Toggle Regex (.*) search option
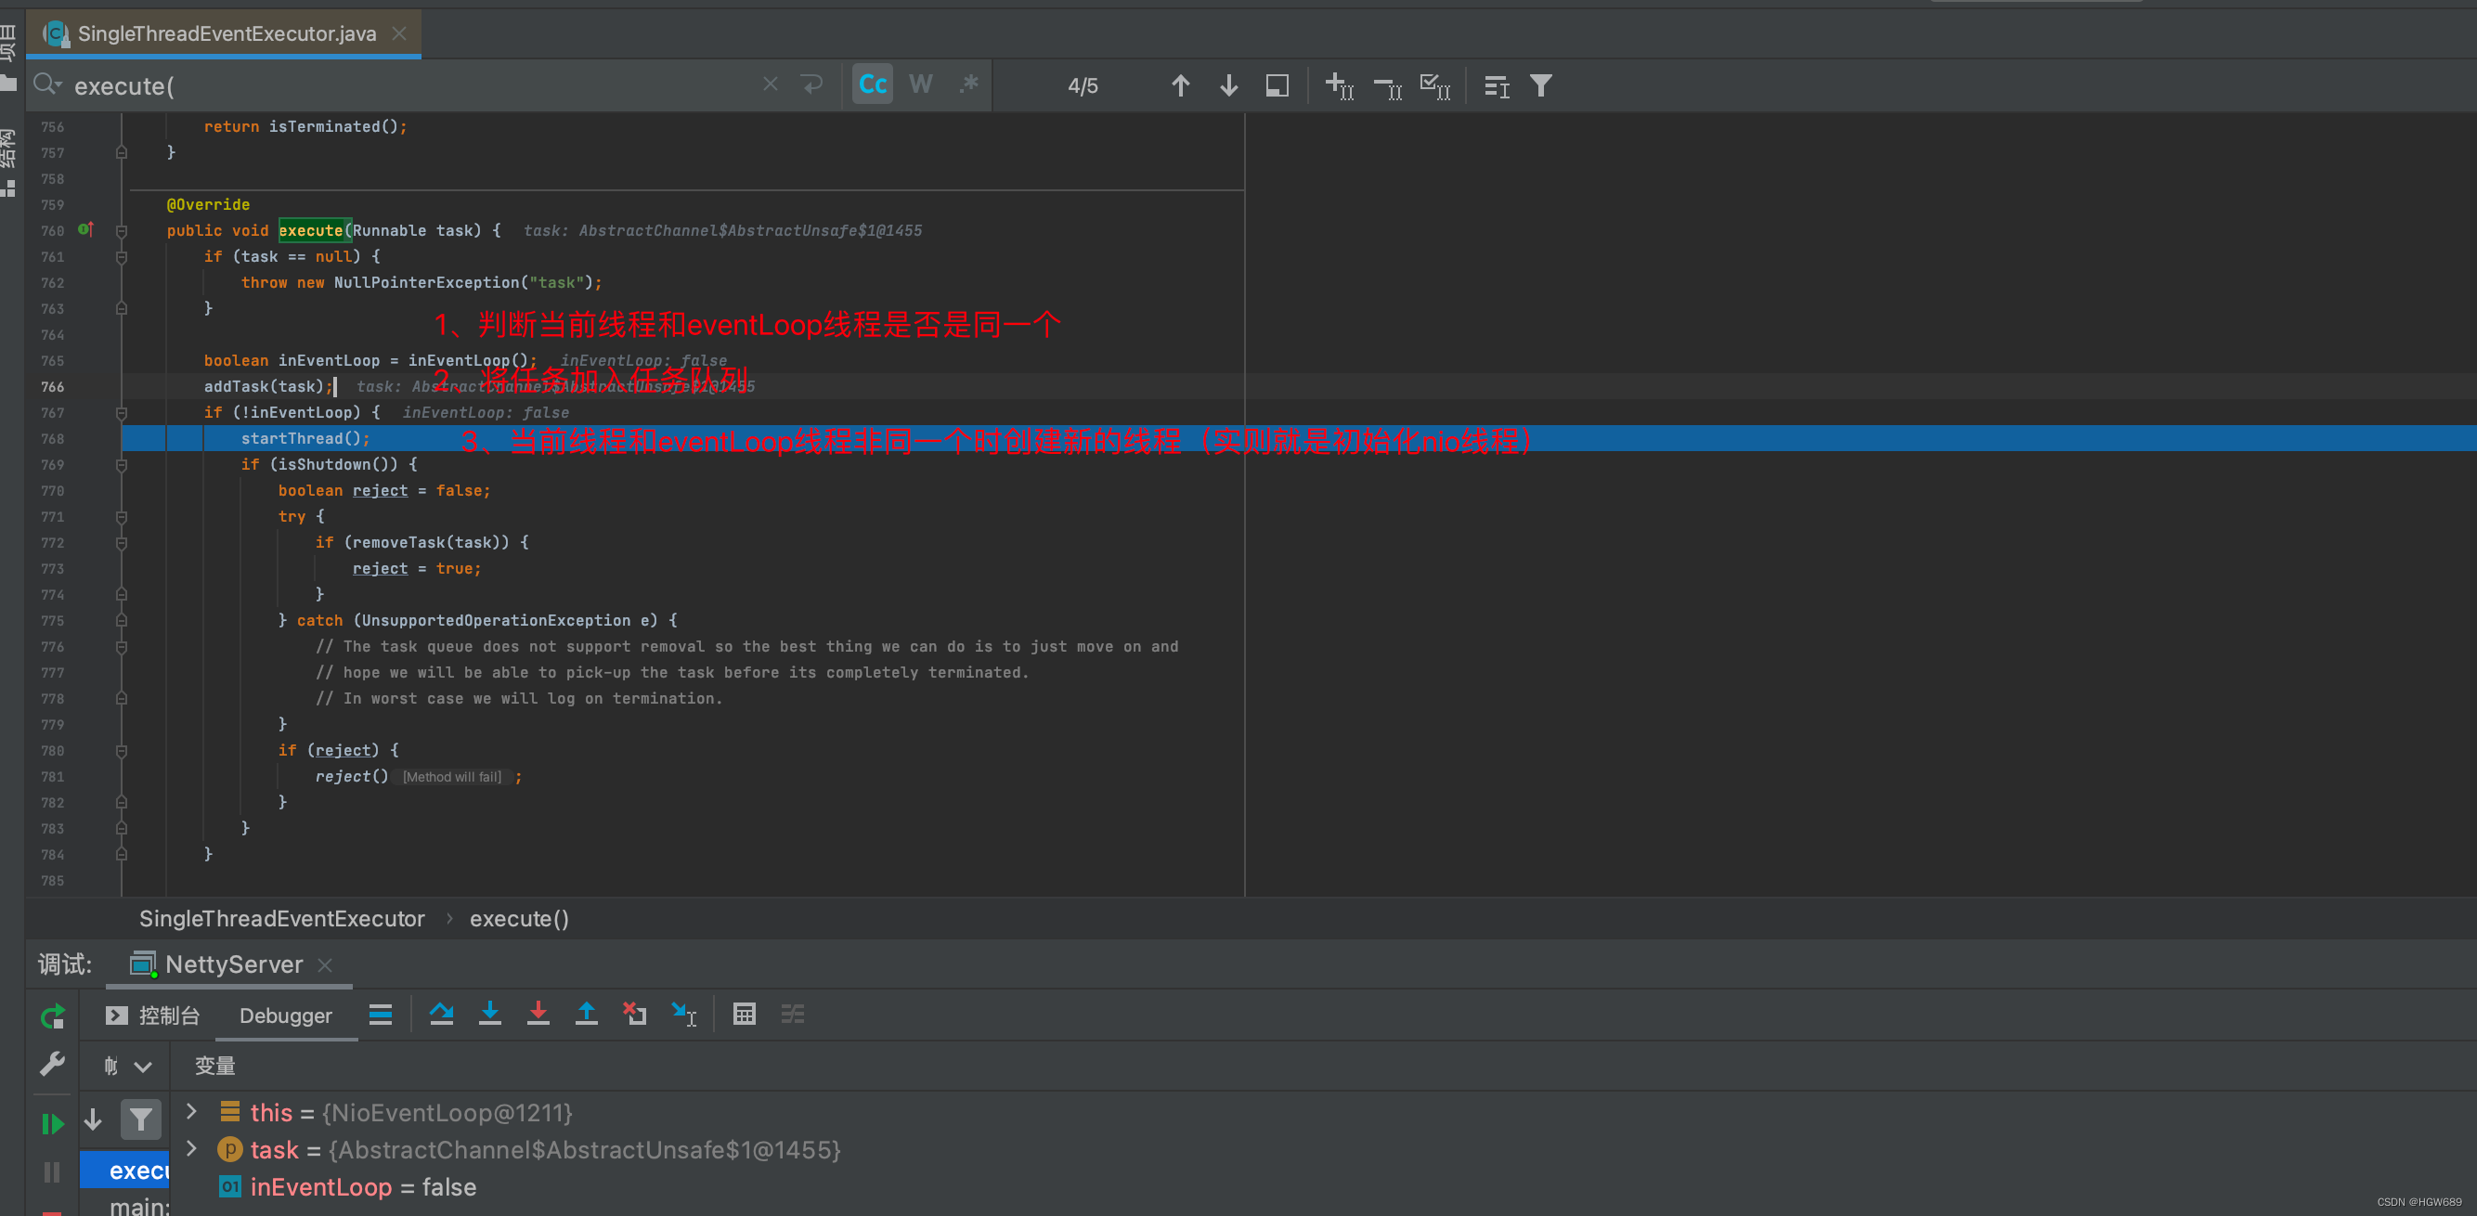Screen dimensions: 2477x1216 968,84
